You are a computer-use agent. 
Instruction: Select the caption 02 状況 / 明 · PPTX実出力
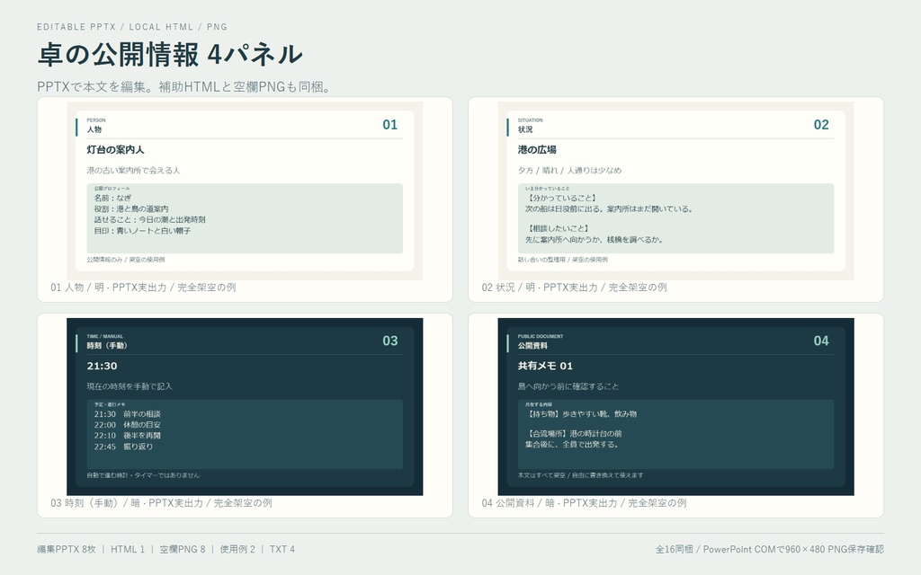pyautogui.click(x=574, y=287)
